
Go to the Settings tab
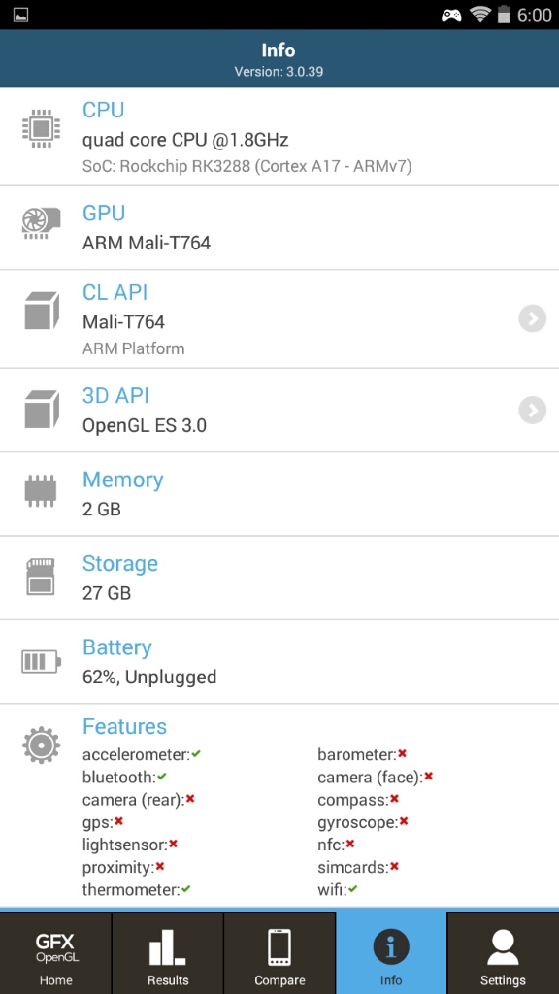[x=504, y=953]
